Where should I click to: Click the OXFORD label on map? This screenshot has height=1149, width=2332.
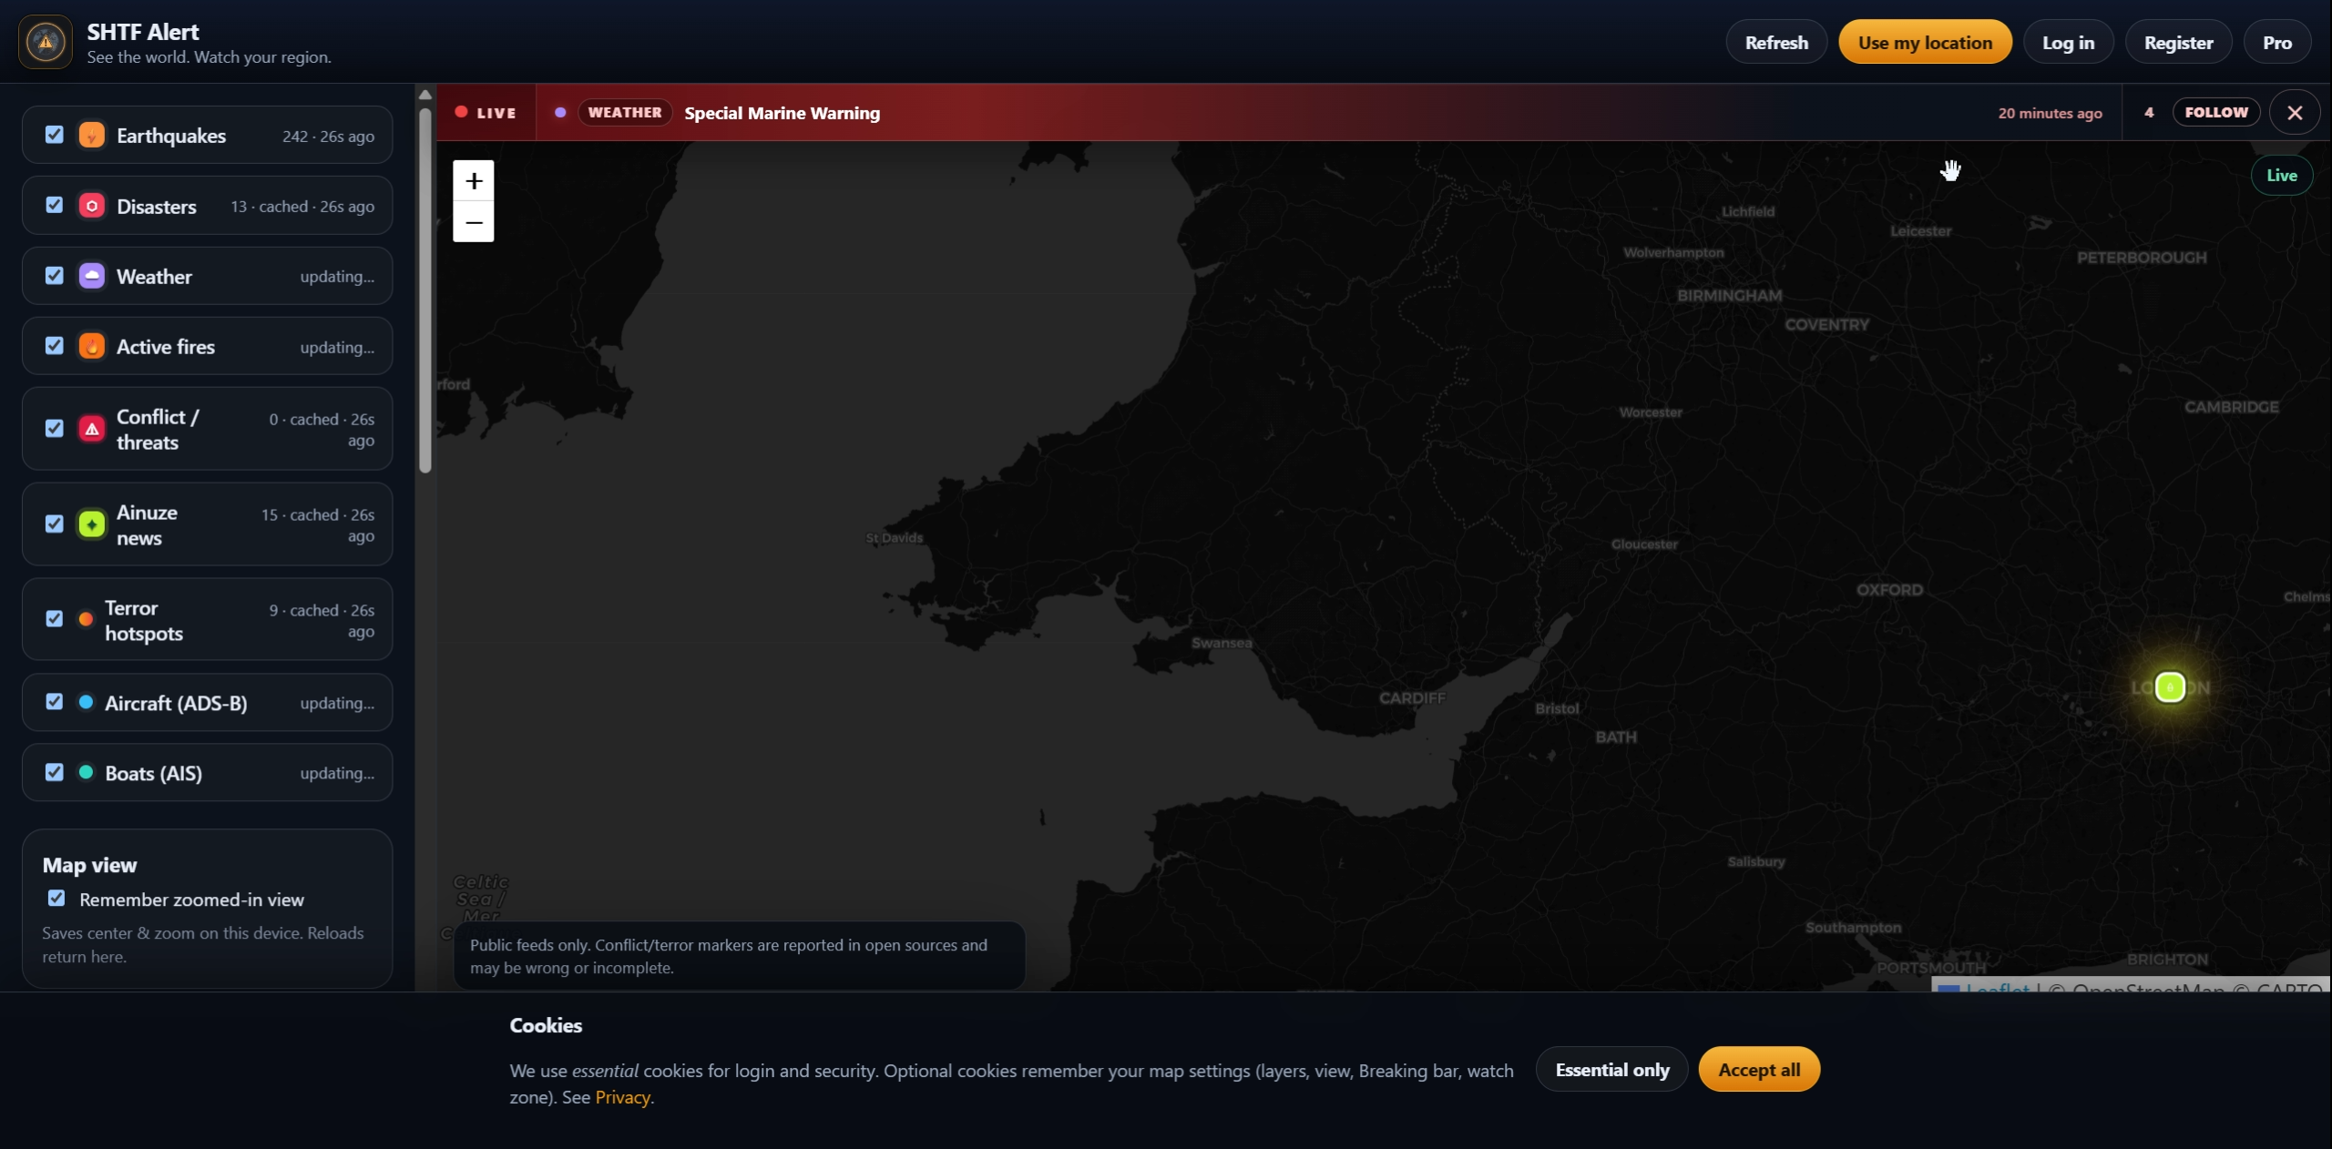click(x=1889, y=590)
